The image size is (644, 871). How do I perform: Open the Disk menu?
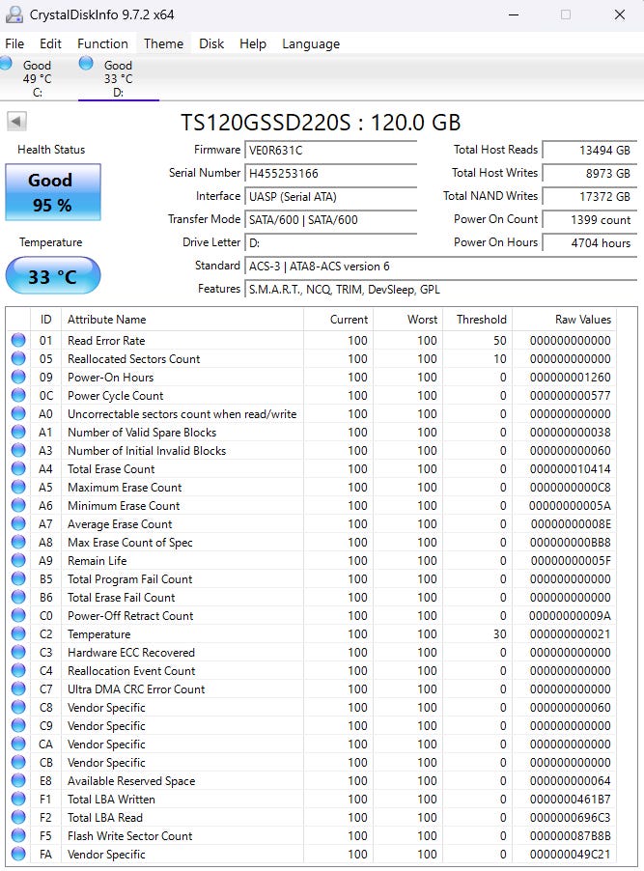click(211, 43)
